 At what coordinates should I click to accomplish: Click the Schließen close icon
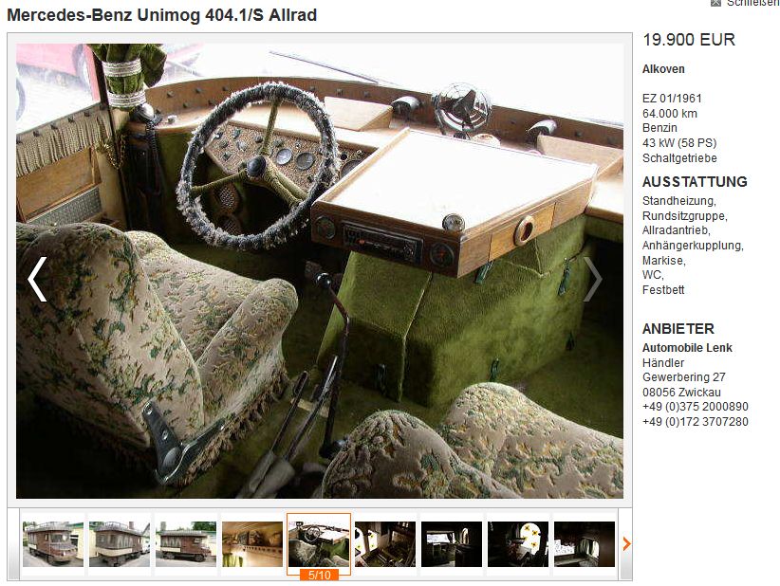pyautogui.click(x=715, y=3)
